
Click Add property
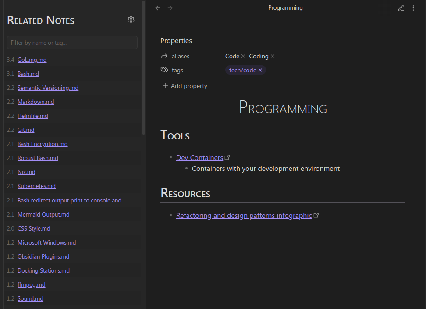[185, 86]
